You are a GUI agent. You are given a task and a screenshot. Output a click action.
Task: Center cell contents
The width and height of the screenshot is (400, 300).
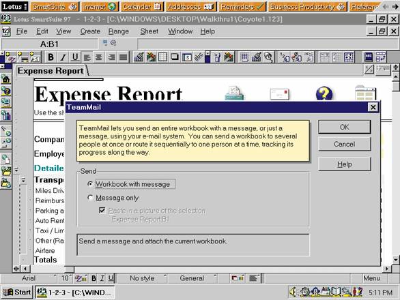99,57
